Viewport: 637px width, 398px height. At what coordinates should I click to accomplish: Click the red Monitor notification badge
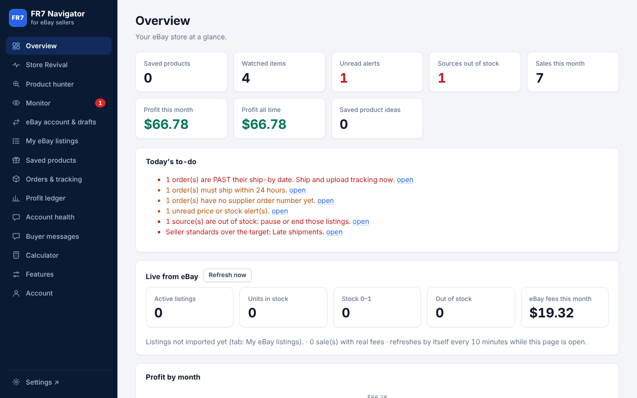click(100, 103)
